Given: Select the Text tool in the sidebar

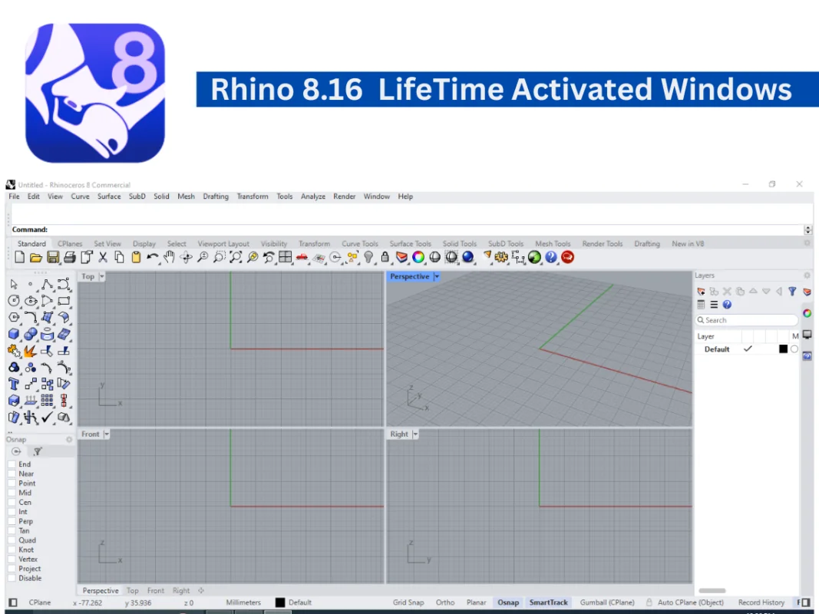Looking at the screenshot, I should point(13,385).
